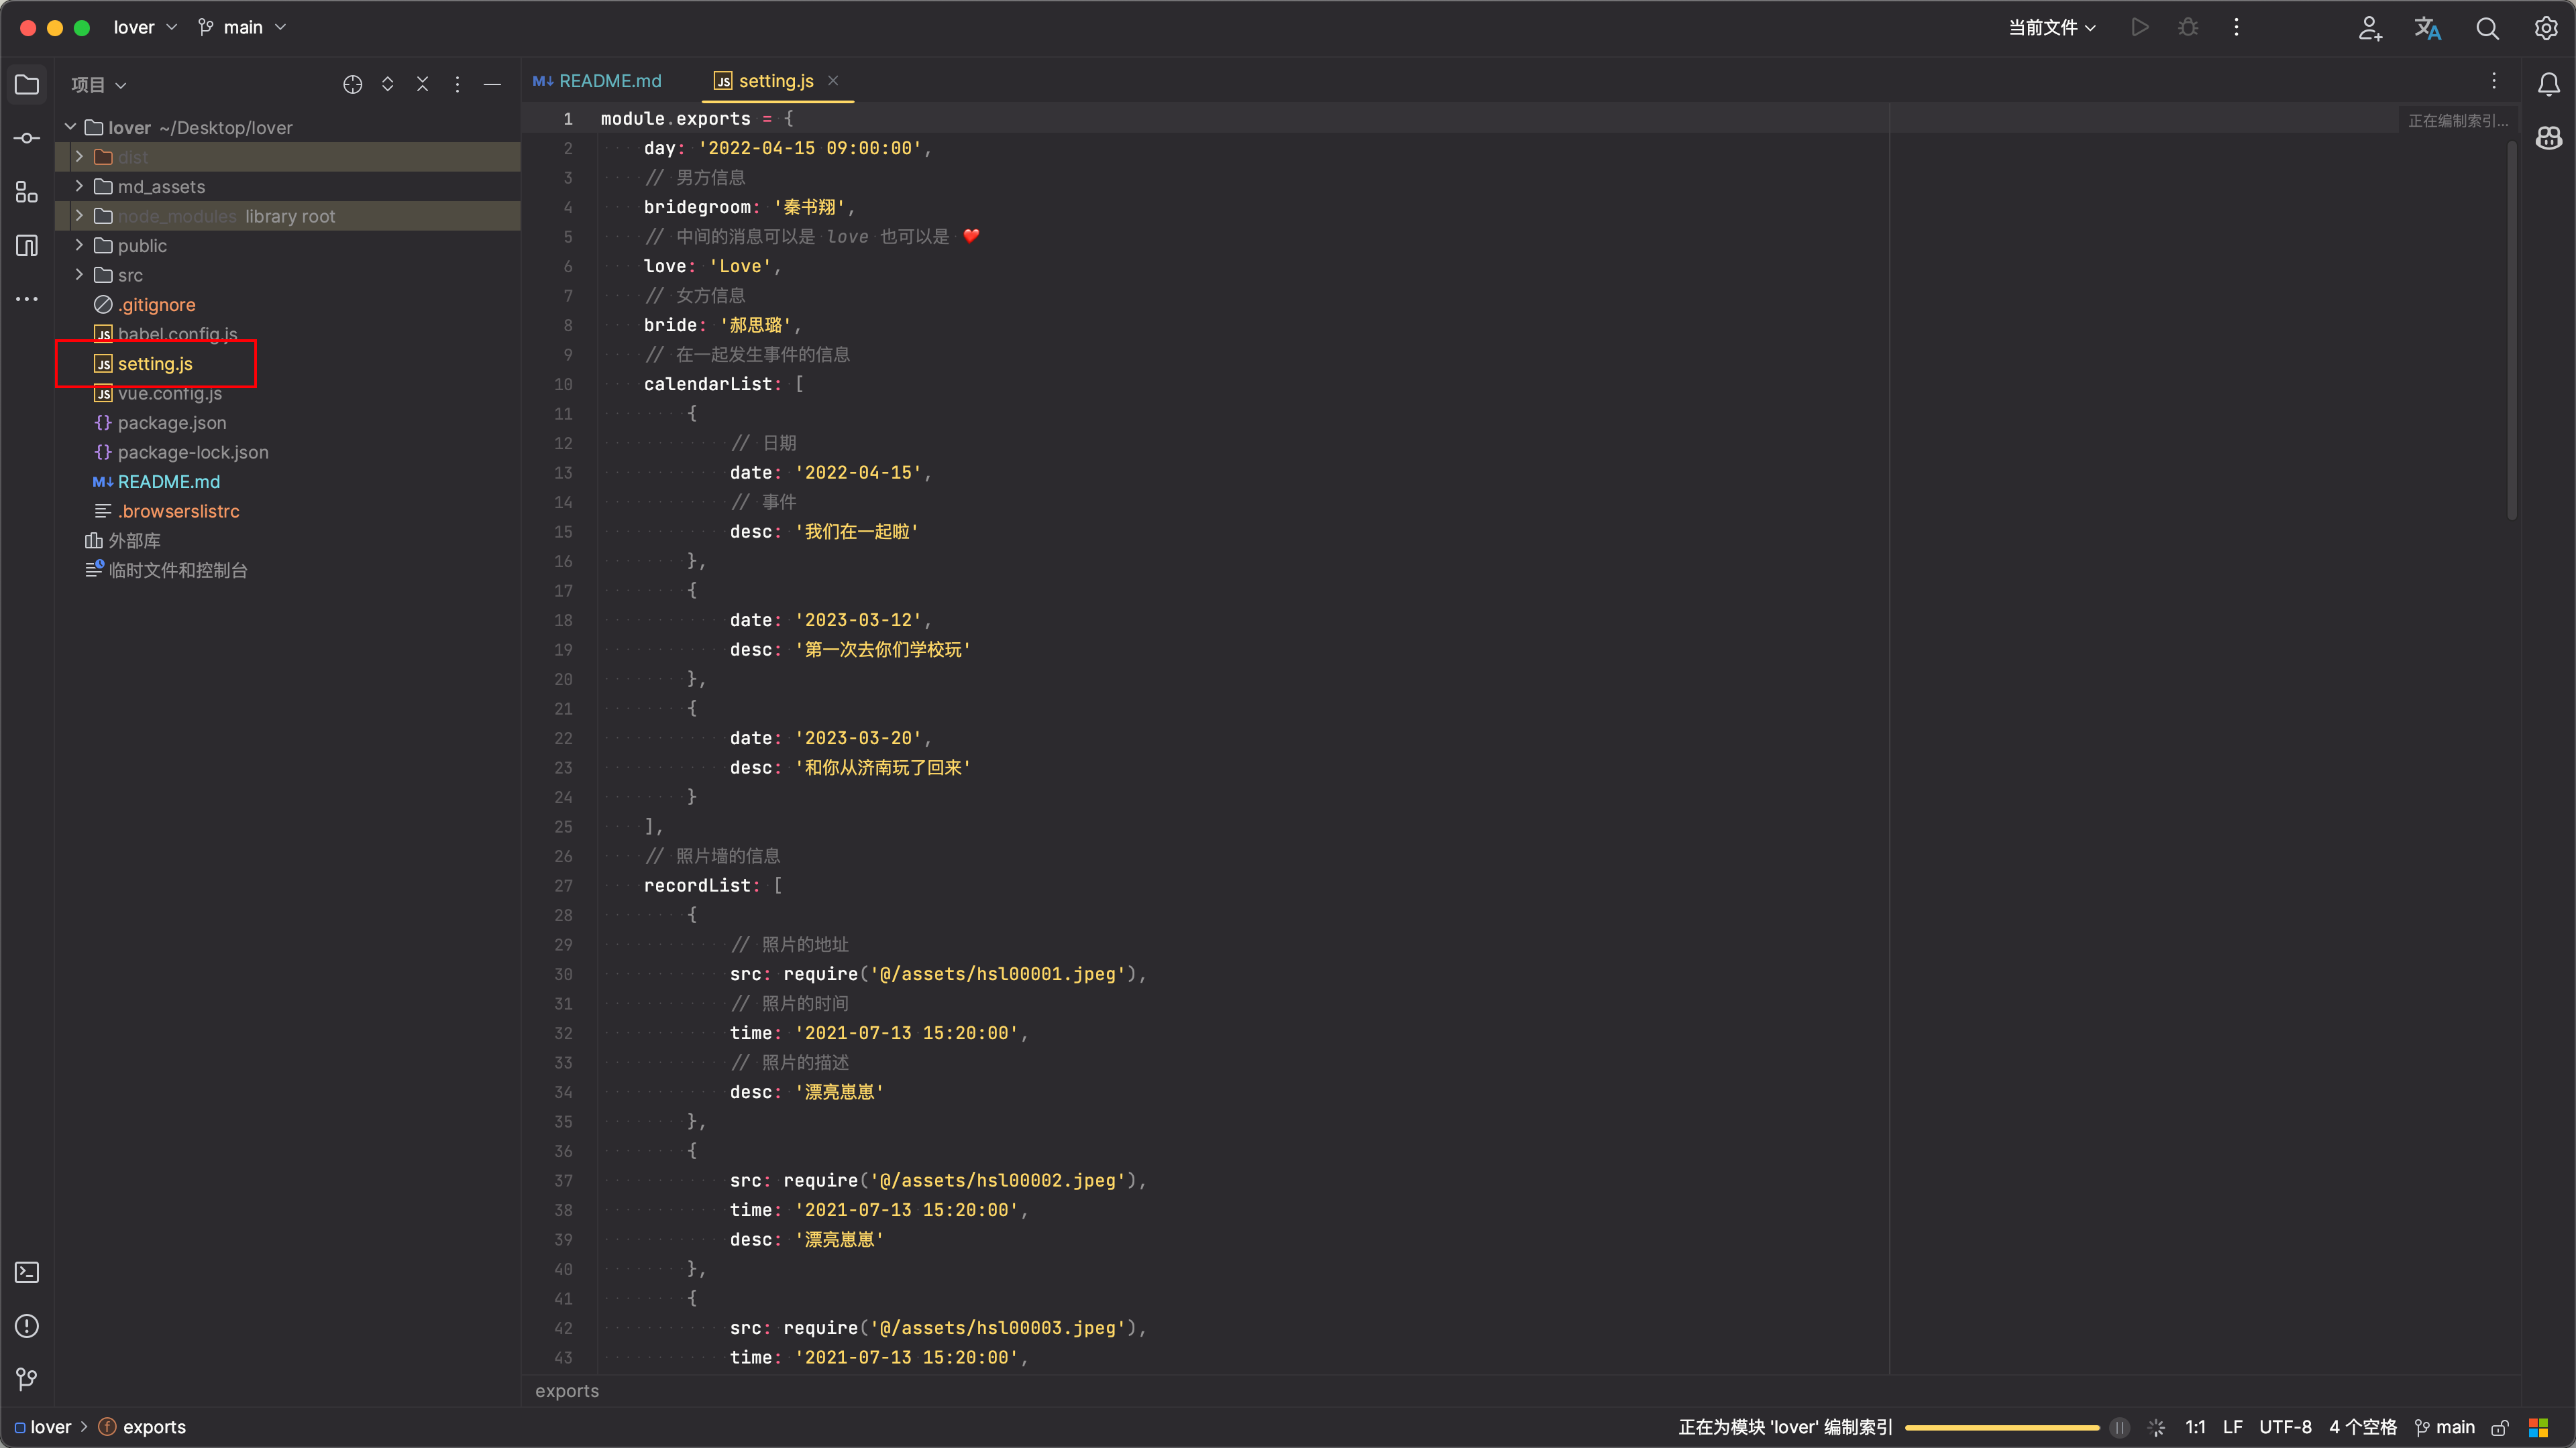Select opened file locate target icon

352,85
